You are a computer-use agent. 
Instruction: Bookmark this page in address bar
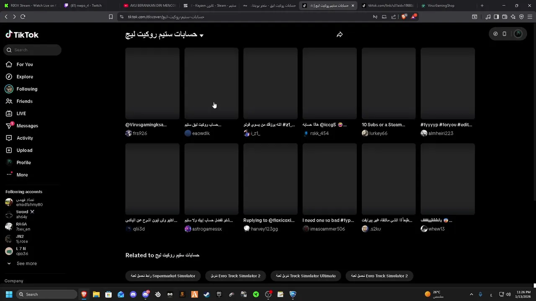tap(111, 17)
